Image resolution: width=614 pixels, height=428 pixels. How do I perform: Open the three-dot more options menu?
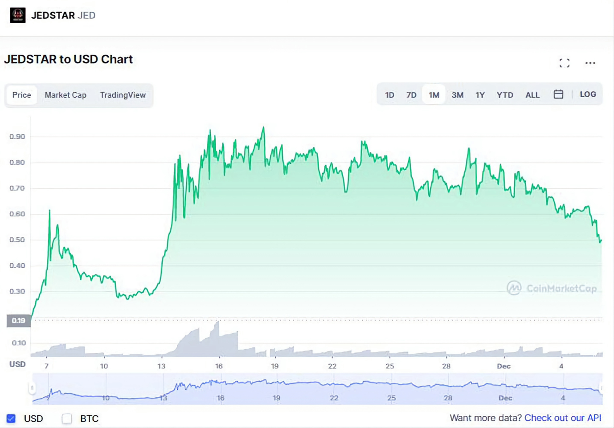[590, 63]
